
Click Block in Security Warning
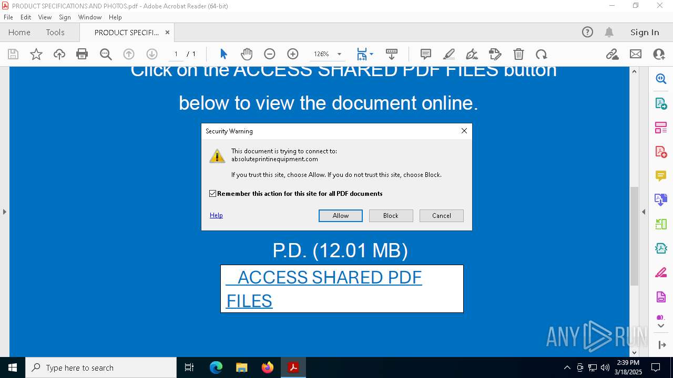391,216
